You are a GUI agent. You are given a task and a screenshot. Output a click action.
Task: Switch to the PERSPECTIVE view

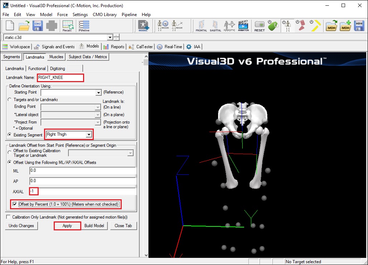[x=229, y=26]
